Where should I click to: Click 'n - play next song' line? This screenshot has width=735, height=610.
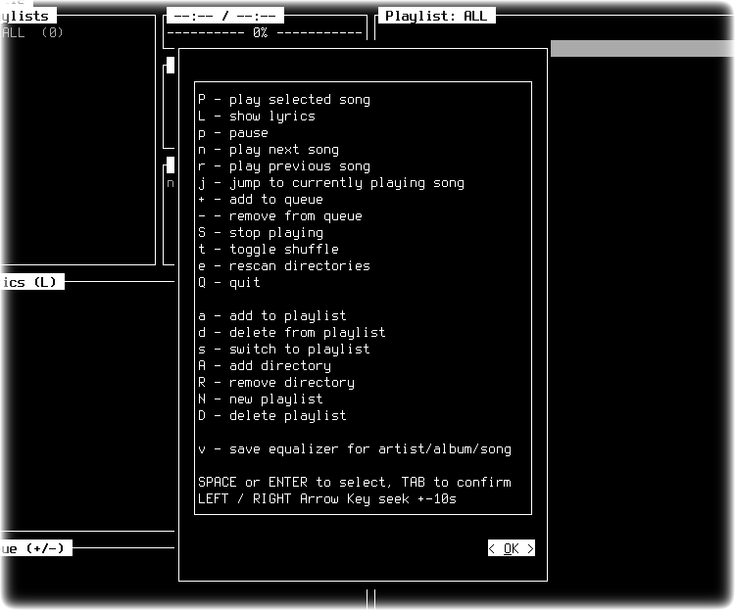coord(269,149)
